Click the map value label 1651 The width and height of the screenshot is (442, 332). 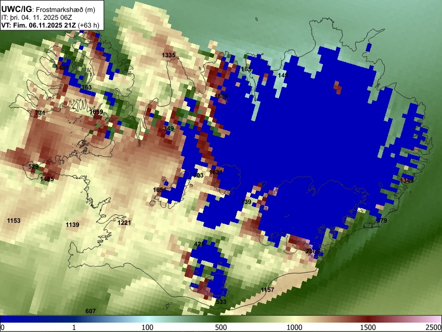point(160,190)
